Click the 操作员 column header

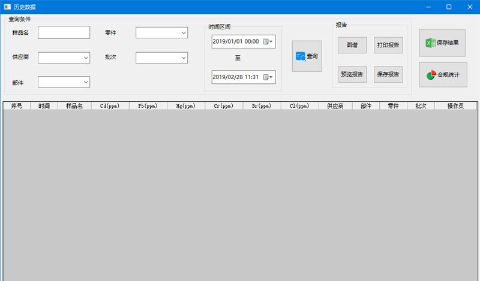coord(455,106)
